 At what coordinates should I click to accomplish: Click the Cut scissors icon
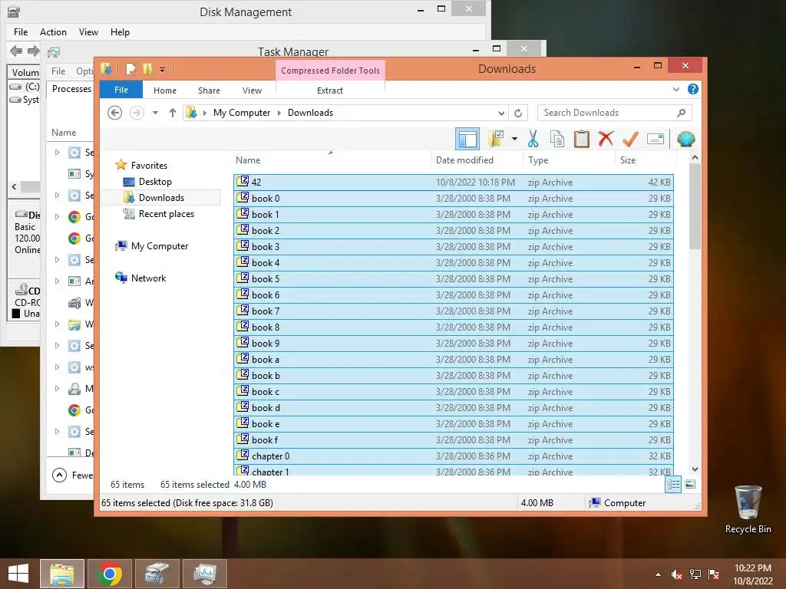tap(533, 139)
